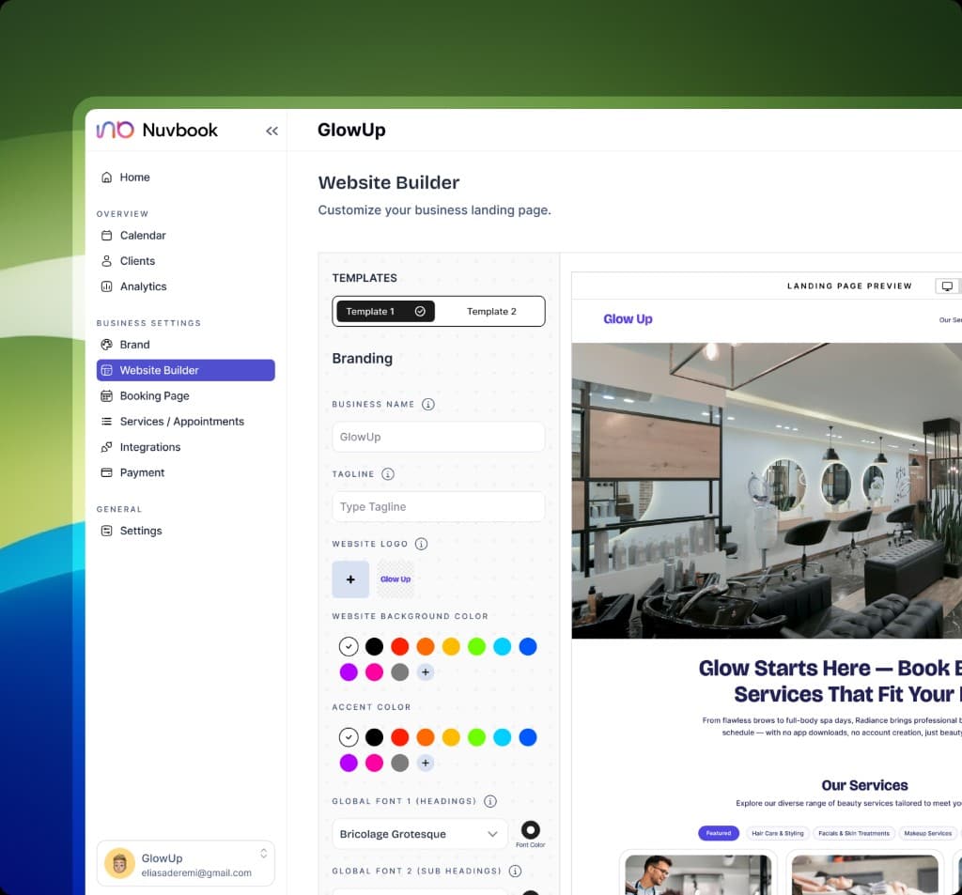962x895 pixels.
Task: Select pink accent color
Action: pos(374,764)
